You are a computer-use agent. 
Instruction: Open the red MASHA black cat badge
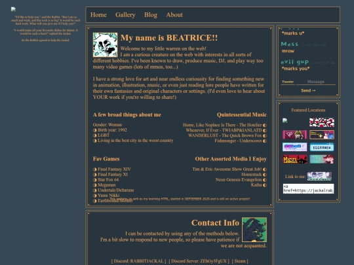click(x=294, y=159)
